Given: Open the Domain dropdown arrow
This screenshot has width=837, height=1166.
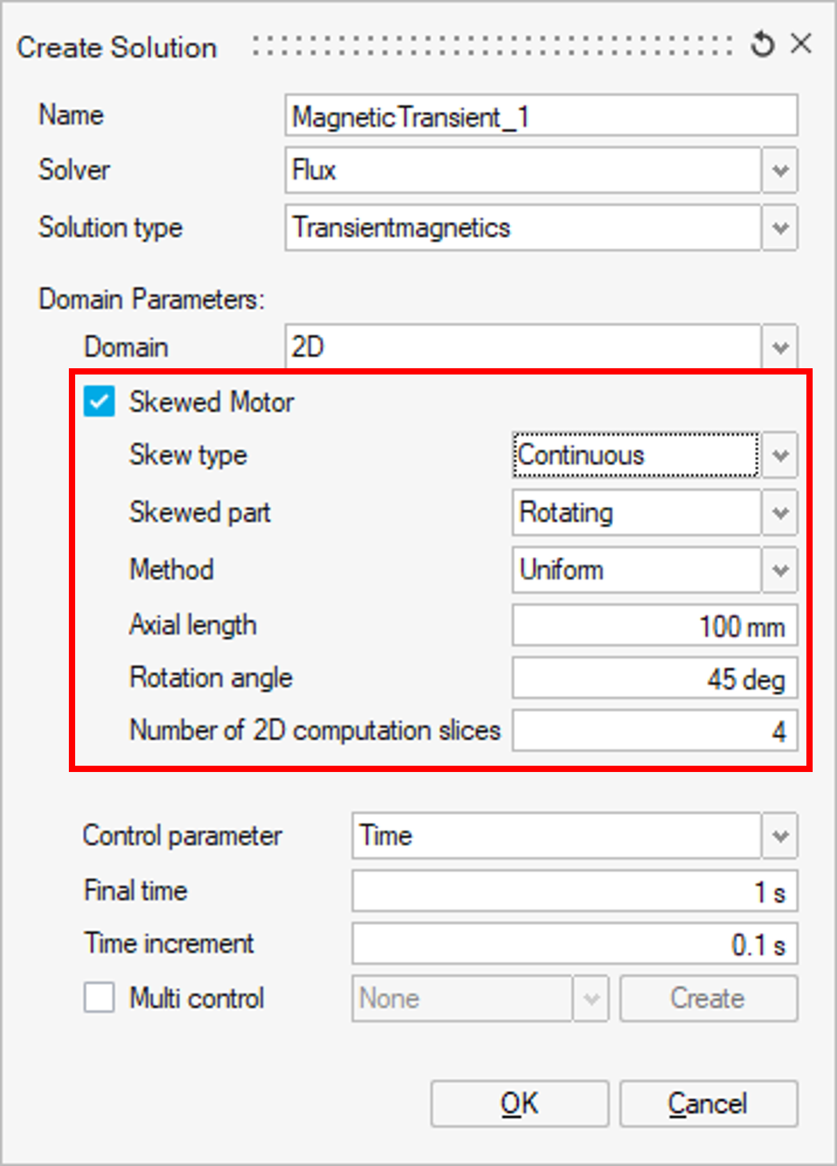Looking at the screenshot, I should tap(780, 347).
